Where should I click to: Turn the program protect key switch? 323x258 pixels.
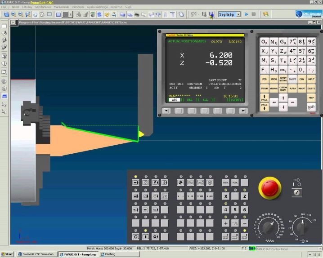coord(296,192)
